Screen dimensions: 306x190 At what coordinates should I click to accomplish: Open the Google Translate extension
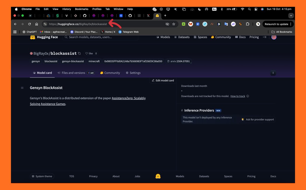coord(226,24)
